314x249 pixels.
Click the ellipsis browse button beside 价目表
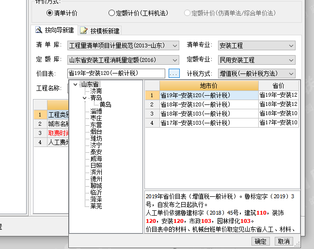174,73
